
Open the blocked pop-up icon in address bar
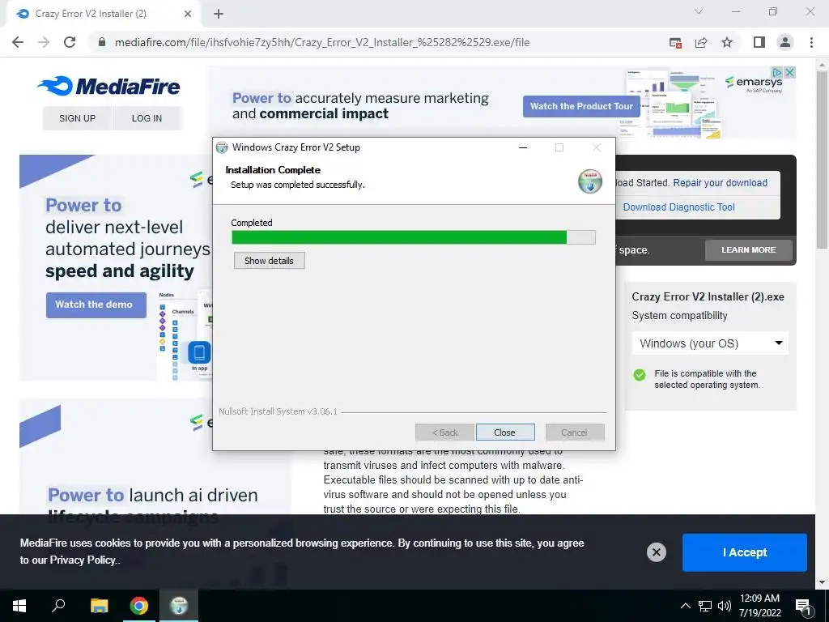coord(675,43)
